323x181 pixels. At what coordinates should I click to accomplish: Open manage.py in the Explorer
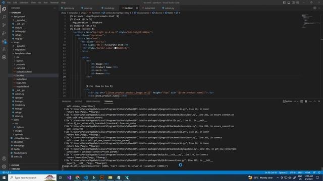(x=19, y=145)
